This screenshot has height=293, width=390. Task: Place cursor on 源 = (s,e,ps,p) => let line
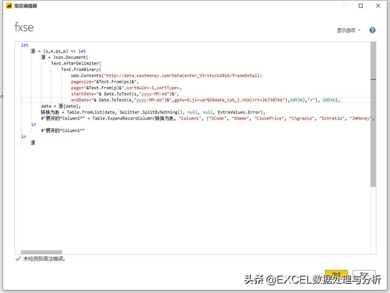pyautogui.click(x=58, y=51)
